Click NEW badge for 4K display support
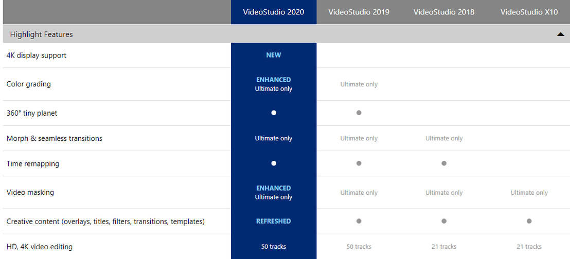The width and height of the screenshot is (570, 259). point(274,55)
